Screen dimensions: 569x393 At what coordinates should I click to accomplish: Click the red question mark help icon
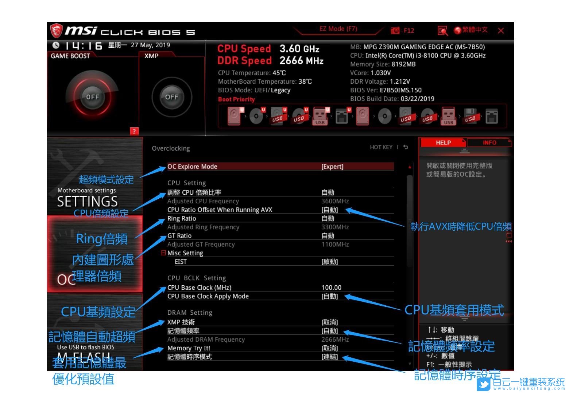click(134, 131)
